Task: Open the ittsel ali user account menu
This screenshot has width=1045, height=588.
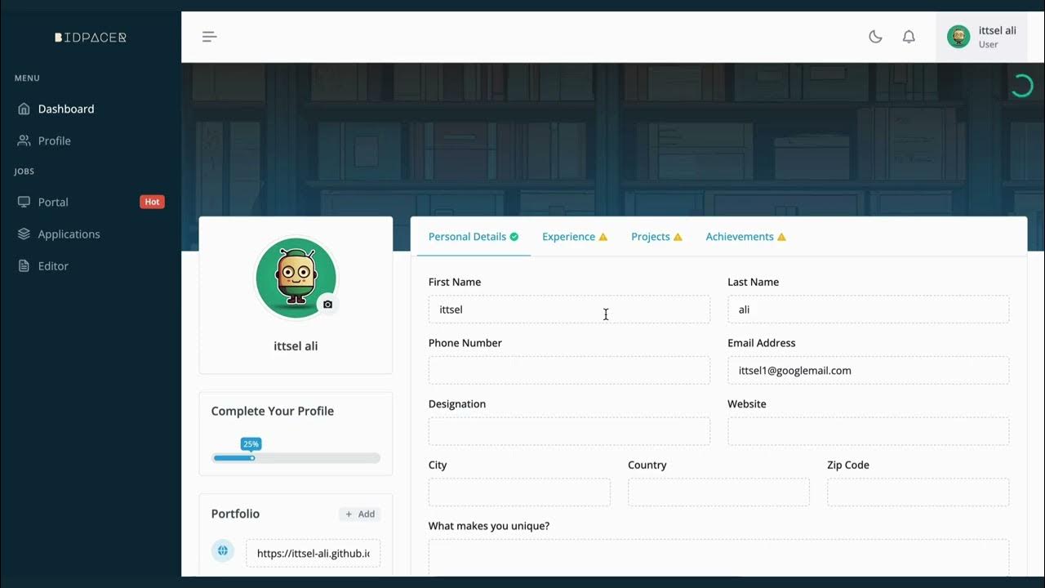Action: point(981,37)
